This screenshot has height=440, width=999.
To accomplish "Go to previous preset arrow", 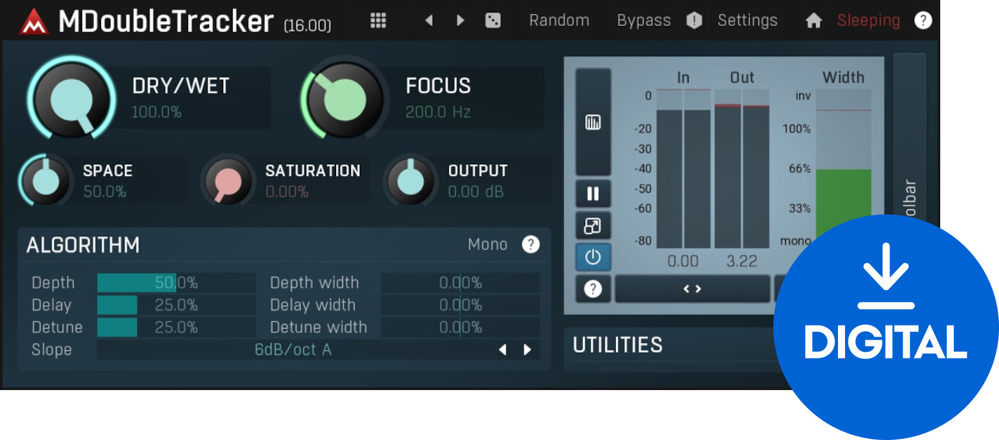I will click(x=429, y=21).
